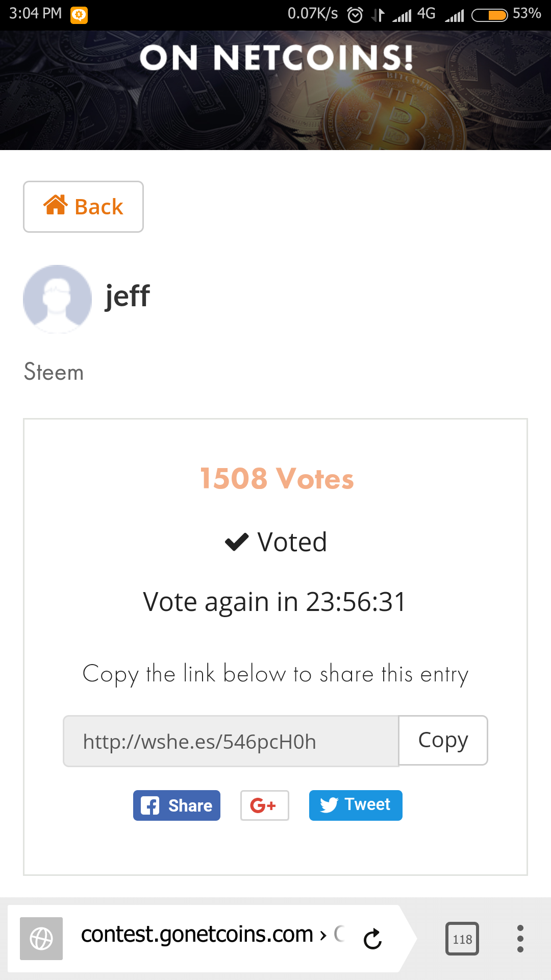
Task: Tap the 1508 Votes counter
Action: coord(277,479)
